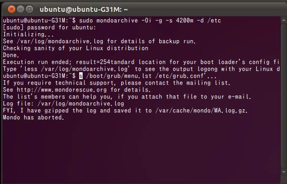Minimize the ubuntu@ubuntu-G31M terminal window
The height and width of the screenshot is (184, 287).
point(20,9)
